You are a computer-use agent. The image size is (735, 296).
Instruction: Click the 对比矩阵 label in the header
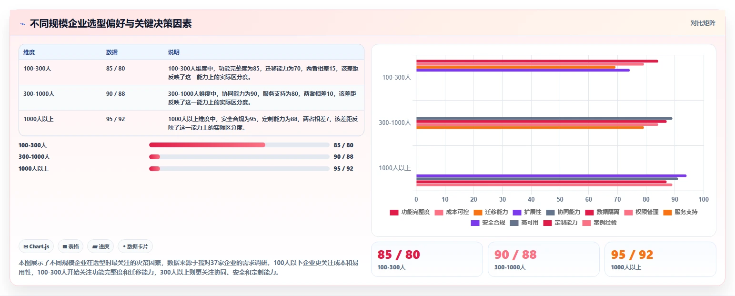(703, 23)
